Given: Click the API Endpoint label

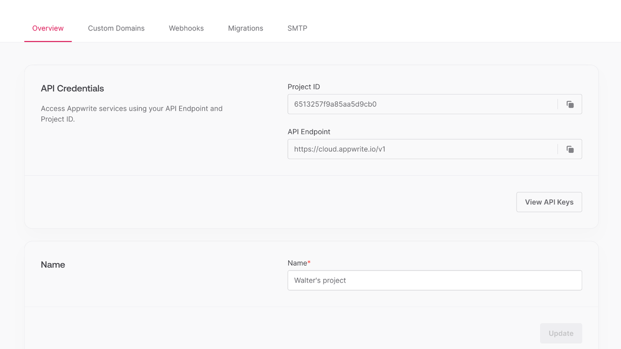Looking at the screenshot, I should (x=309, y=132).
